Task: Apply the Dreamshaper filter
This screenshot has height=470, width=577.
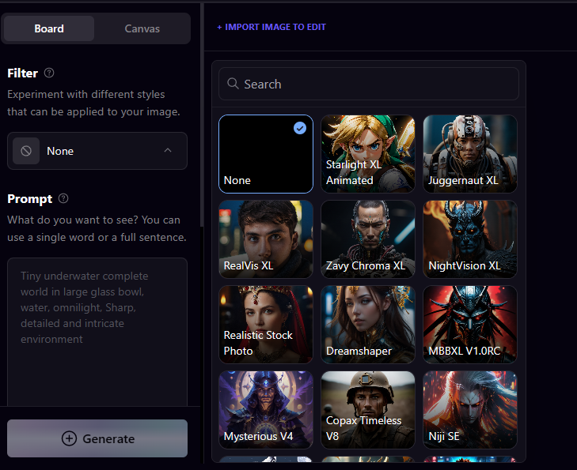Action: (368, 325)
